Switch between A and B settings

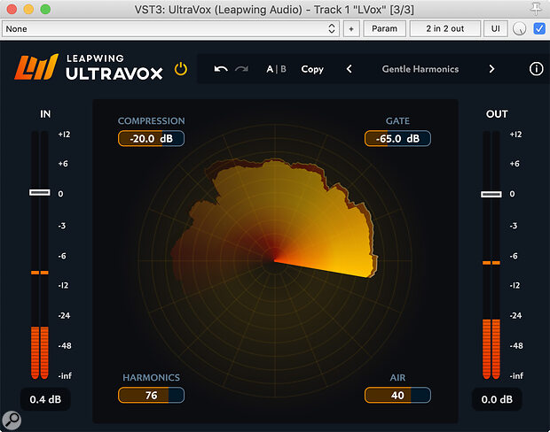pyautogui.click(x=277, y=69)
